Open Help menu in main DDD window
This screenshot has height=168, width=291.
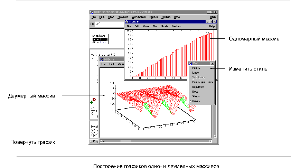tap(213, 17)
